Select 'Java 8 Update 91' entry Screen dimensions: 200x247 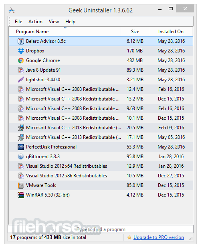(x=43, y=70)
